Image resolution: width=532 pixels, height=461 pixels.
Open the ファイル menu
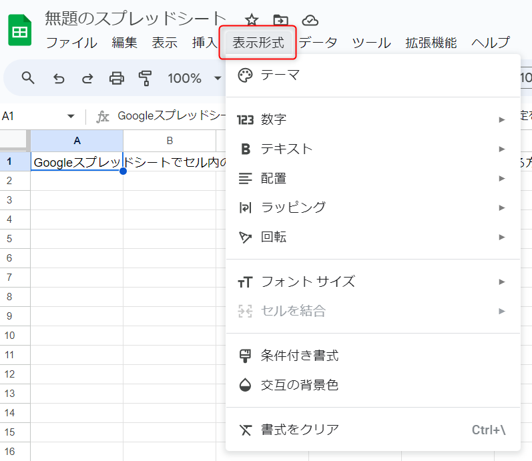point(71,43)
